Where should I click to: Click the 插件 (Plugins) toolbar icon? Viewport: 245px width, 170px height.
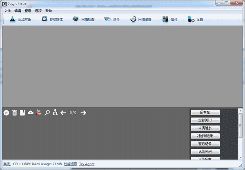point(165,19)
